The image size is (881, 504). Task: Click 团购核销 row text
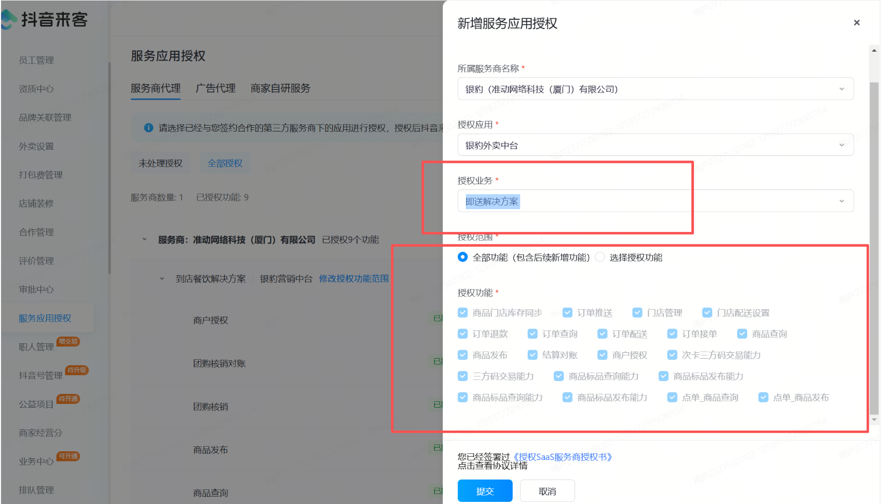[211, 407]
